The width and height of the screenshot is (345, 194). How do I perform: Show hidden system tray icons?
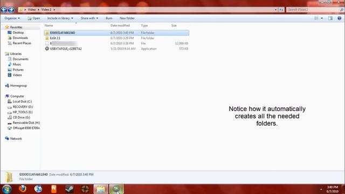click(x=321, y=189)
